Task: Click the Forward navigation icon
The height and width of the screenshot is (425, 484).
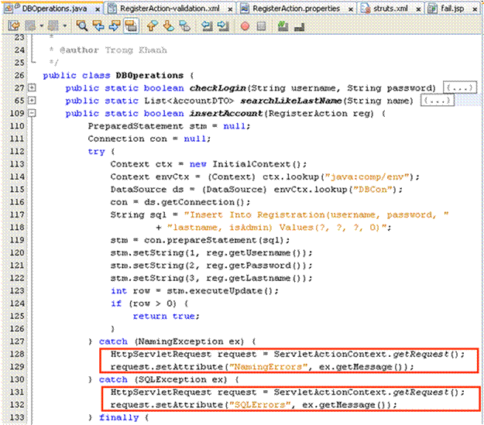Action: (x=53, y=26)
